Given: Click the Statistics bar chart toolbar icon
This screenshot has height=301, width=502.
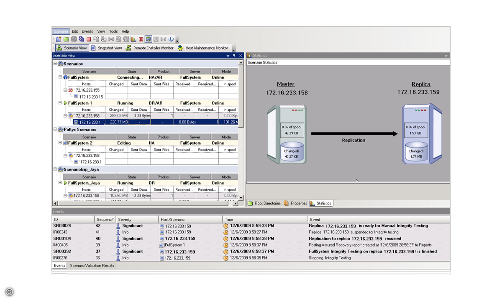Looking at the screenshot, I should click(x=133, y=39).
